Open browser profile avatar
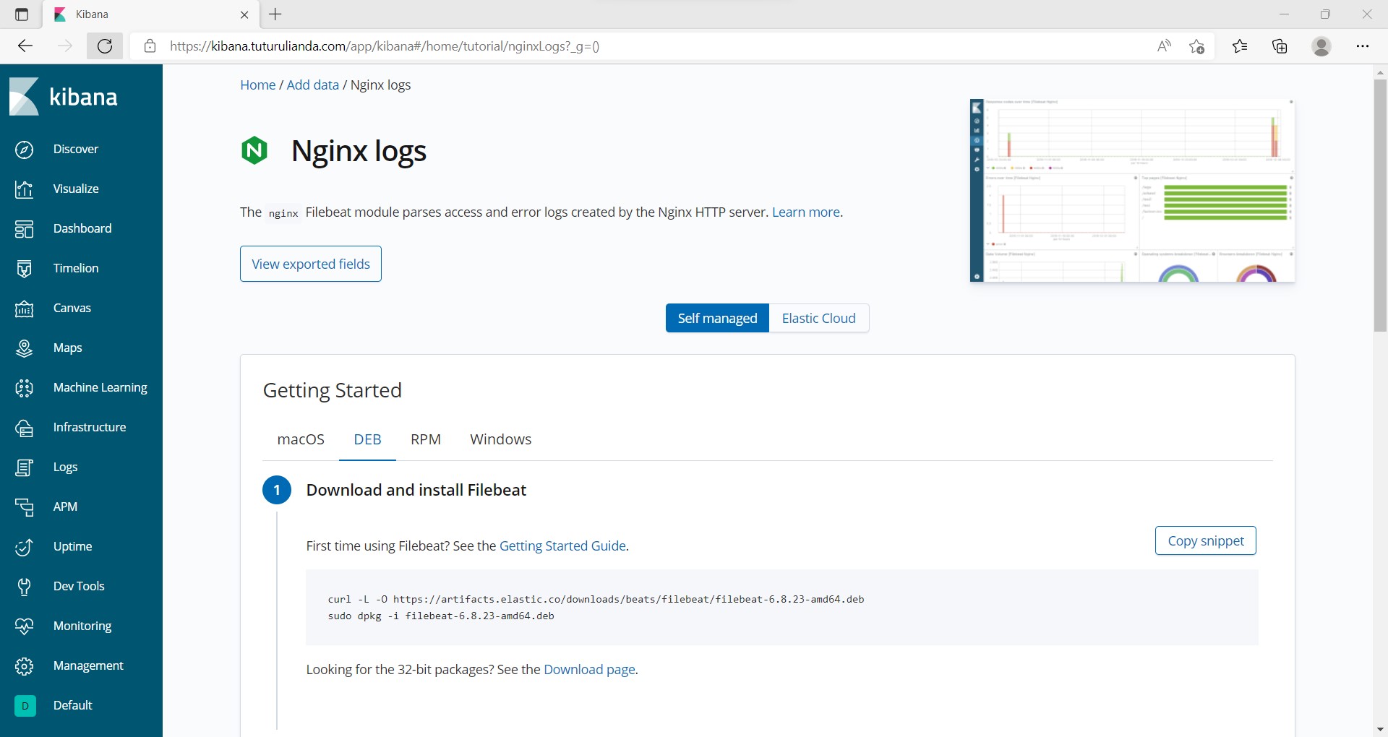Viewport: 1388px width, 737px height. pos(1321,46)
